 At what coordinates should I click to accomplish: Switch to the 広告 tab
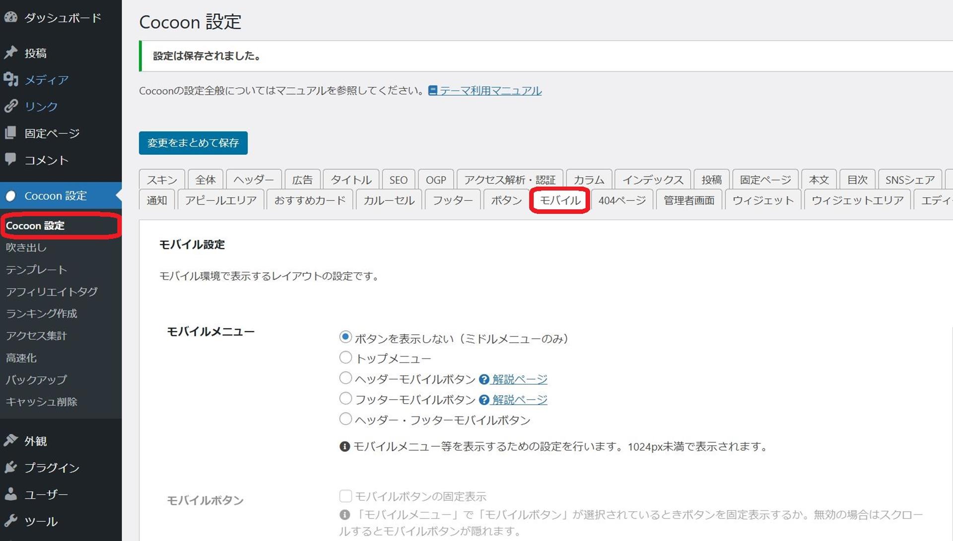click(302, 180)
